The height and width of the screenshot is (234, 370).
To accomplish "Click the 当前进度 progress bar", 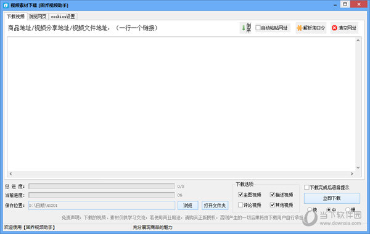I will coord(102,195).
